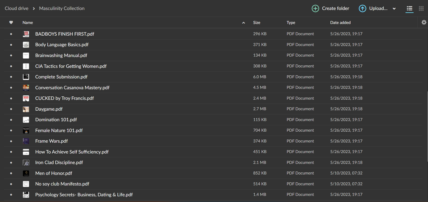
Task: Click CUCKED by Troy Francis.pdf icon
Action: pyautogui.click(x=26, y=98)
